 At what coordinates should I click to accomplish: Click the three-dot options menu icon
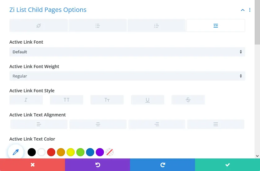(250, 10)
